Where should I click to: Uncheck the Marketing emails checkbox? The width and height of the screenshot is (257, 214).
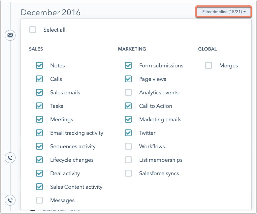pos(128,119)
